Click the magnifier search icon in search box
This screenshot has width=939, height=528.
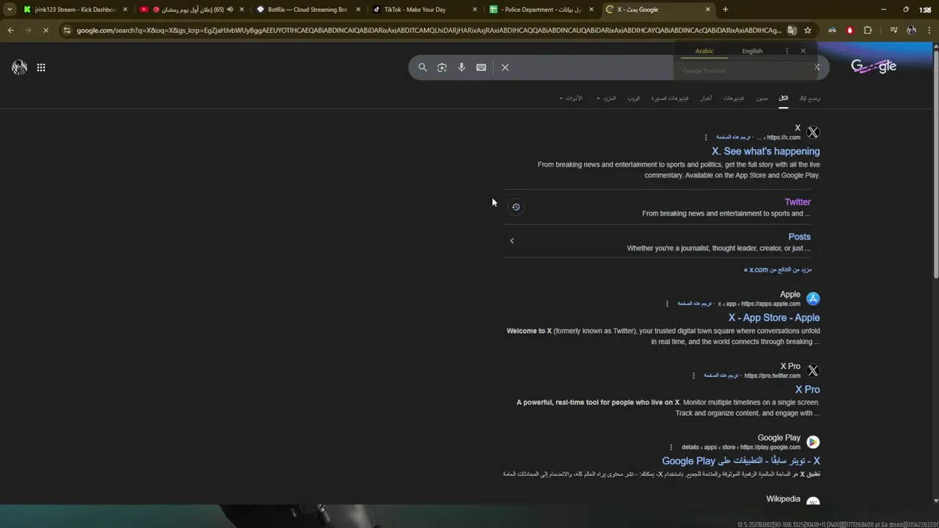click(x=423, y=67)
